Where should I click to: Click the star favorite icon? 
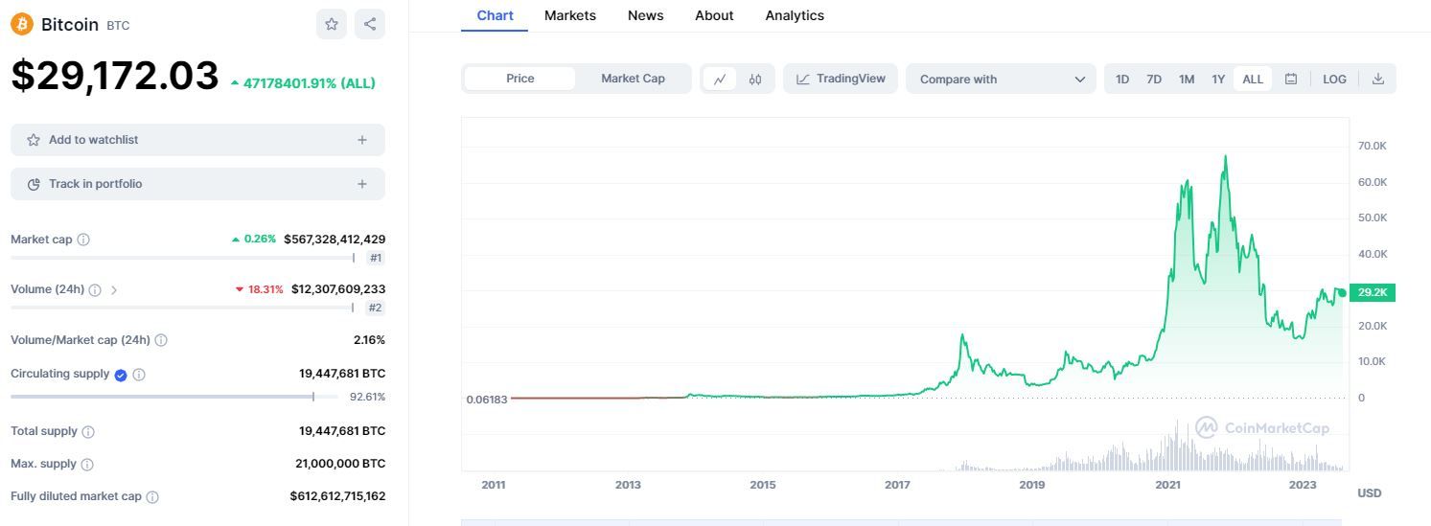332,24
